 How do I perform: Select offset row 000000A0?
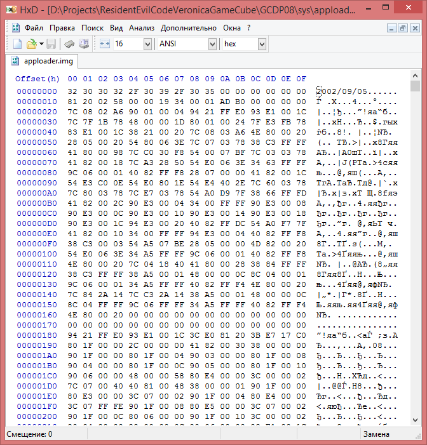(37, 193)
